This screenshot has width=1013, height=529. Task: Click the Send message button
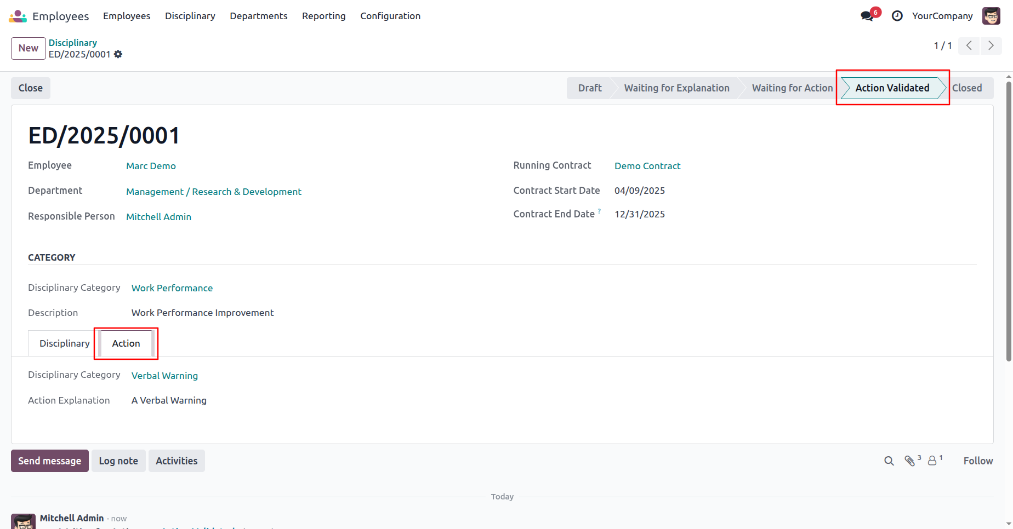tap(50, 461)
